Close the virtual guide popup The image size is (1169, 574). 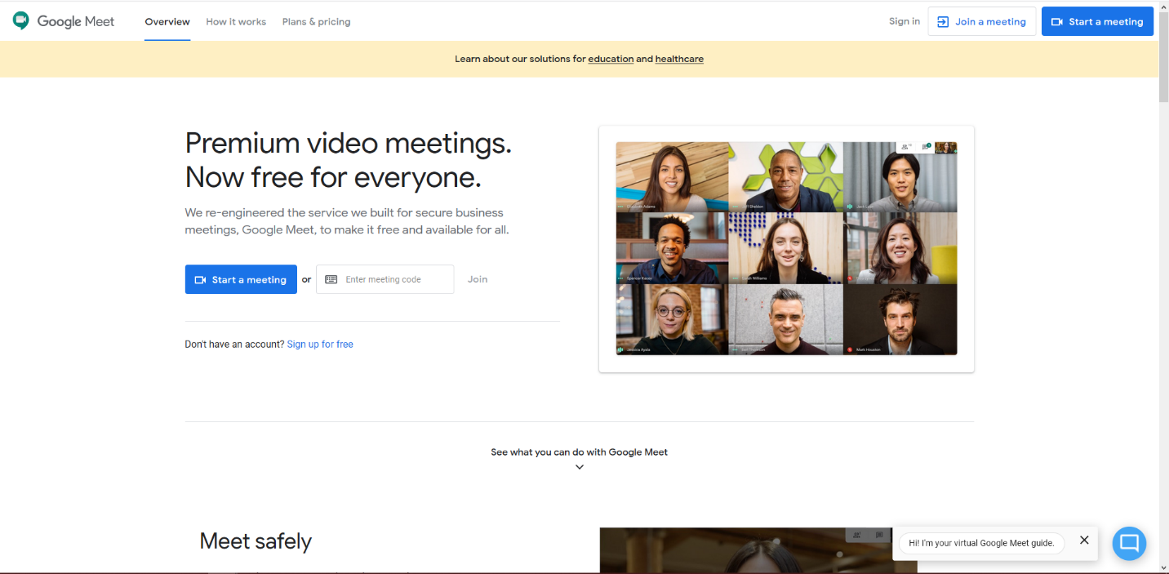pos(1084,540)
